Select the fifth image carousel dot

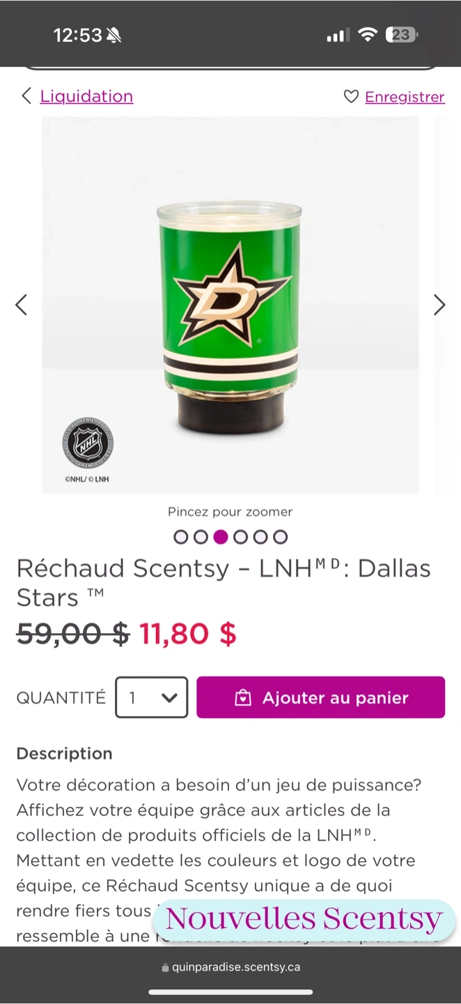(260, 537)
